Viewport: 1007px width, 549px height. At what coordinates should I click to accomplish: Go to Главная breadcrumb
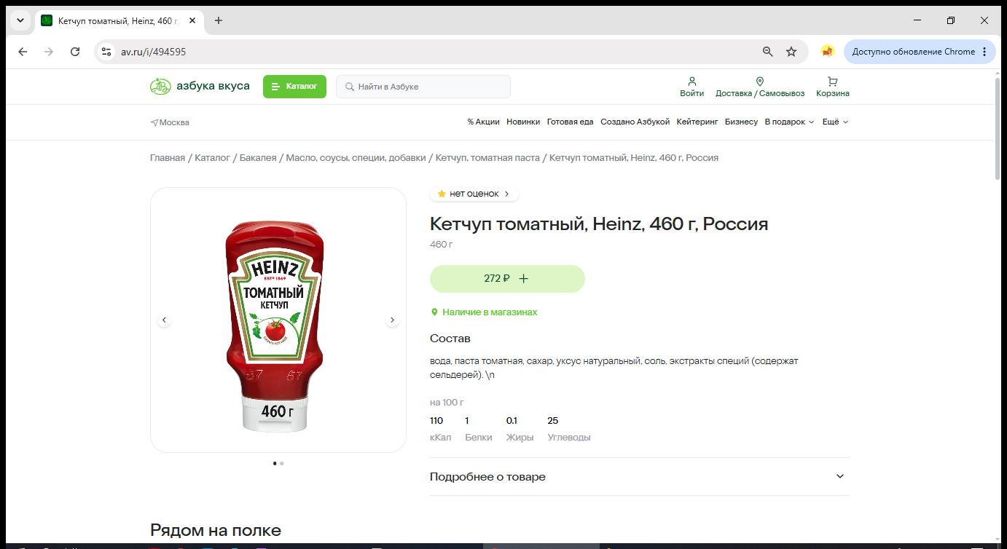[x=168, y=158]
